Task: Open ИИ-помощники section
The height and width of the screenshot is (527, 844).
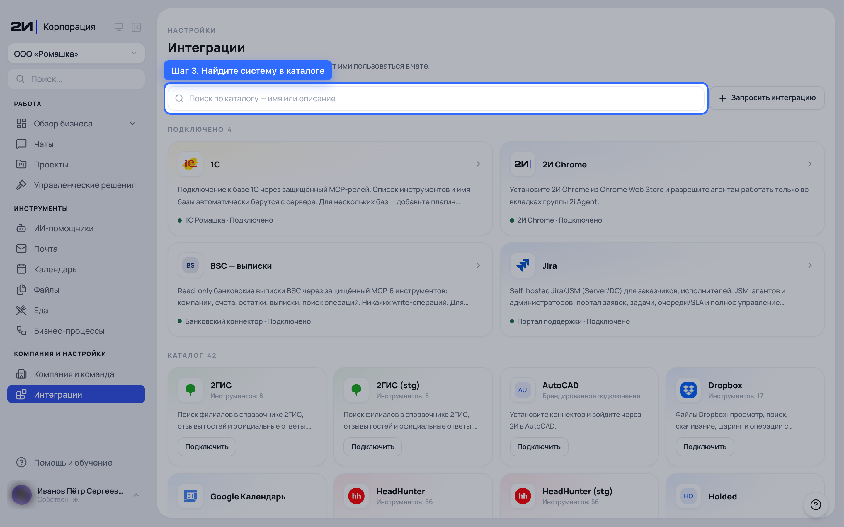Action: pos(76,228)
